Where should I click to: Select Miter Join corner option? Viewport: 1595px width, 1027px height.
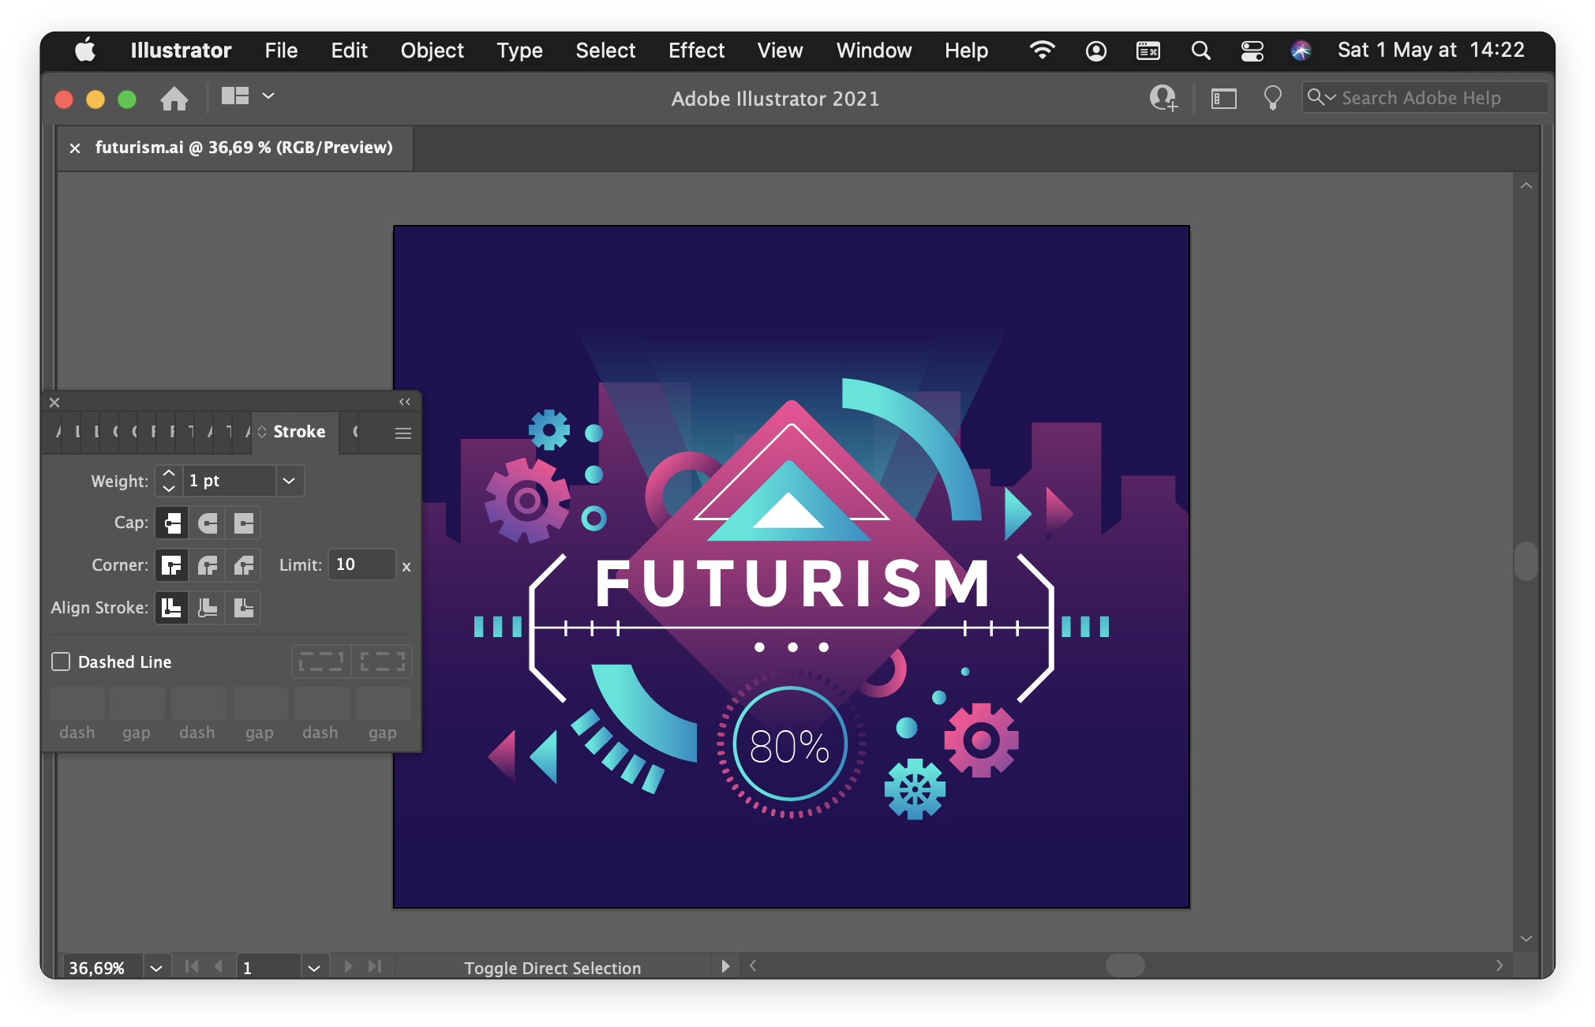171,565
